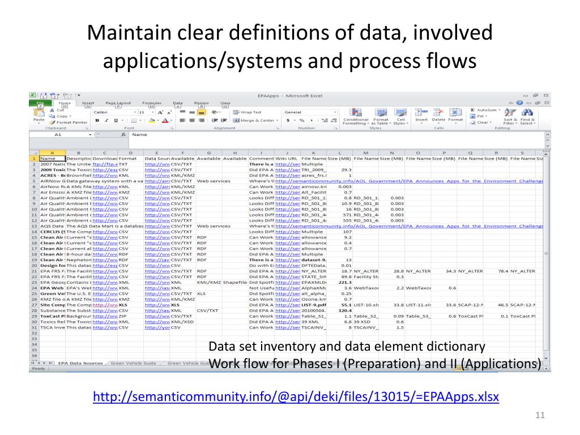580x435 pixels.
Task: Click the Insert cells icon
Action: tap(421, 112)
